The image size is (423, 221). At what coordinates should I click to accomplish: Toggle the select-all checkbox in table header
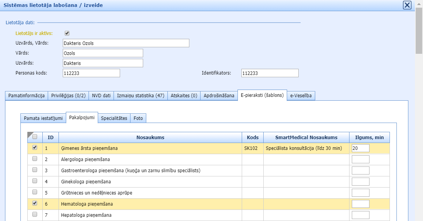35,137
